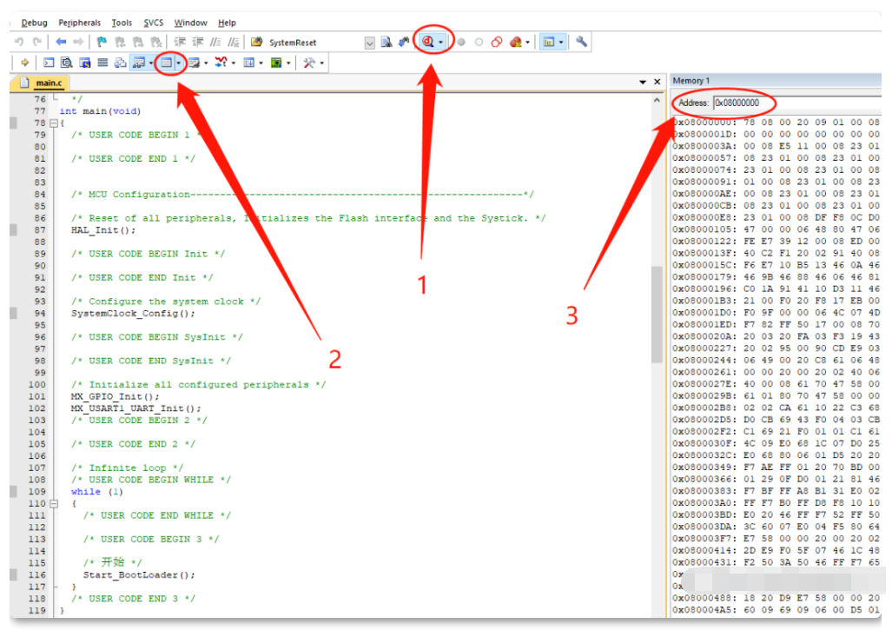Expand the editor tab list dropdown arrow

(x=642, y=82)
